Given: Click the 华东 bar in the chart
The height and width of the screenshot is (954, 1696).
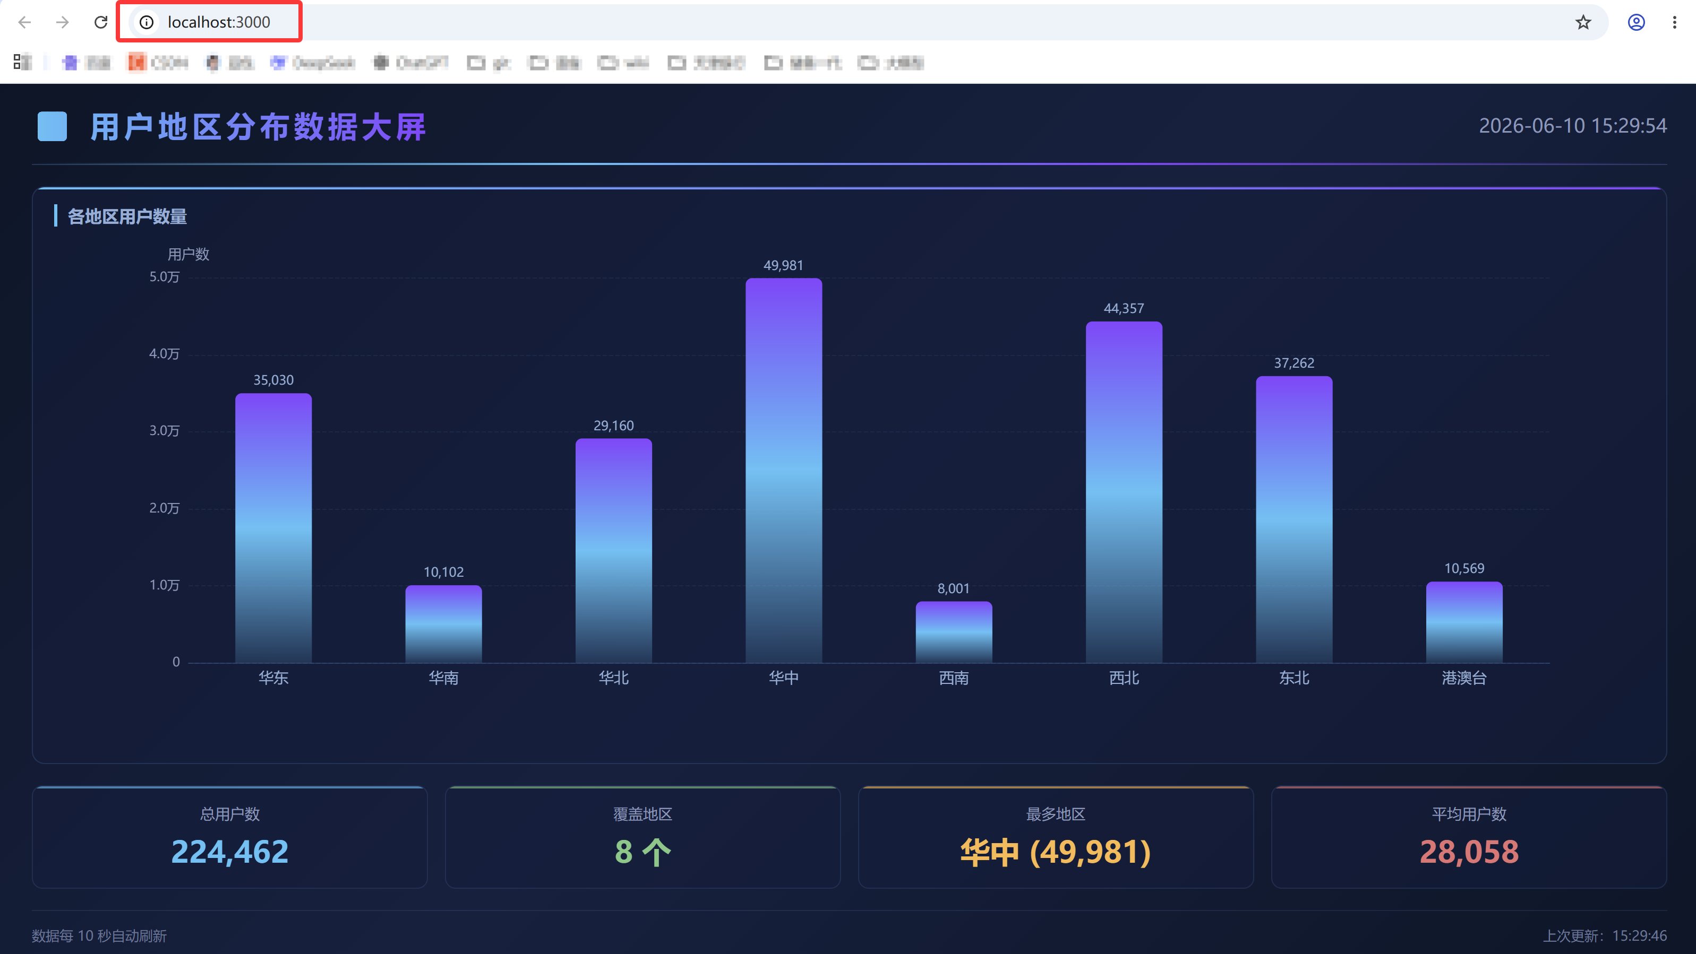Looking at the screenshot, I should (273, 527).
